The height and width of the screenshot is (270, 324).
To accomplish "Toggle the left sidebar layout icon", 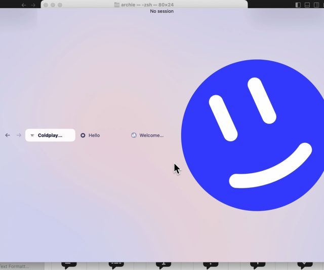I will (x=298, y=5).
